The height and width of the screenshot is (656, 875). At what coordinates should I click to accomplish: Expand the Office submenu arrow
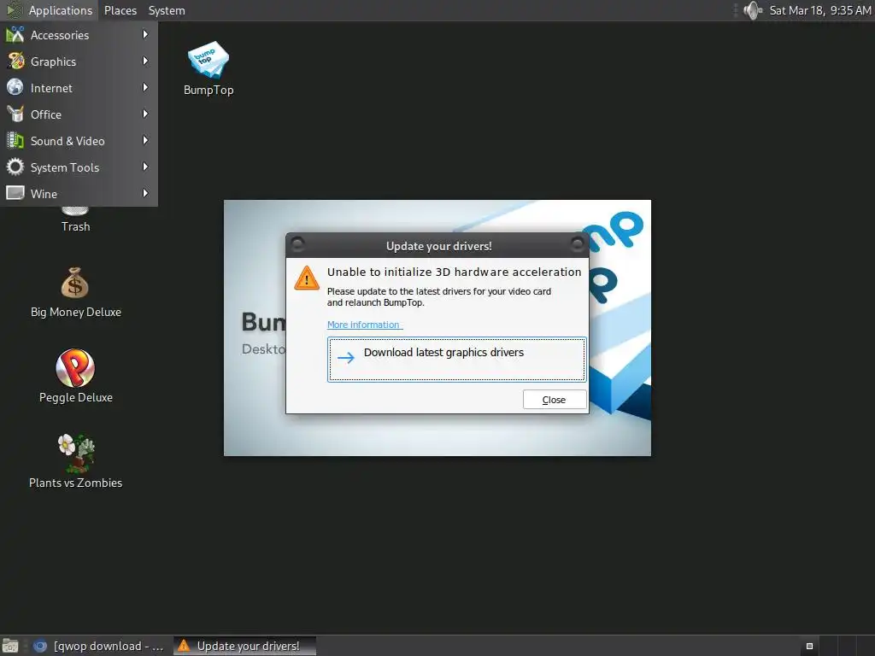(145, 114)
